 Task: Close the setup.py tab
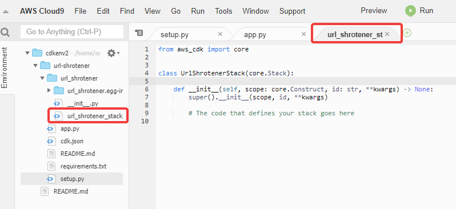(220, 34)
